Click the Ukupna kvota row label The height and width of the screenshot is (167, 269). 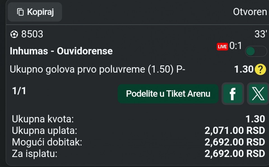click(x=43, y=119)
